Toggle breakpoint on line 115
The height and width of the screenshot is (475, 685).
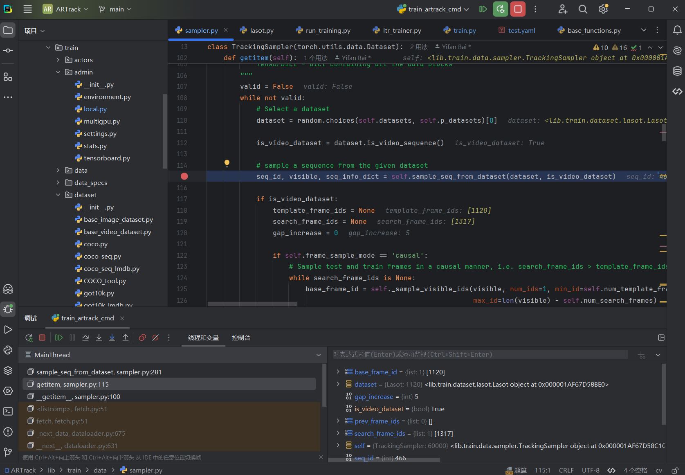184,176
